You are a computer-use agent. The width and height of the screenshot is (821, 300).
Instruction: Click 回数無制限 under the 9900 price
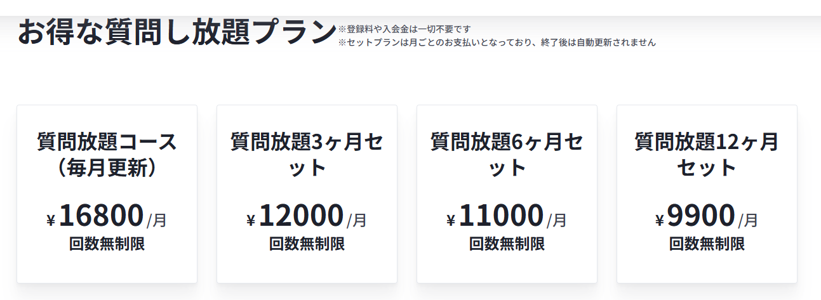(x=707, y=244)
